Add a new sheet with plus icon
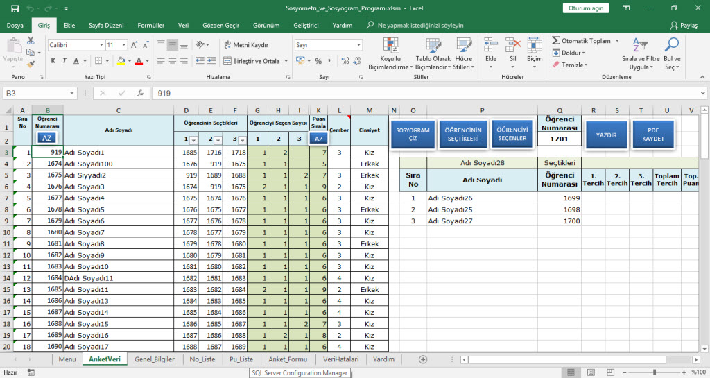This screenshot has height=378, width=710. 423,359
